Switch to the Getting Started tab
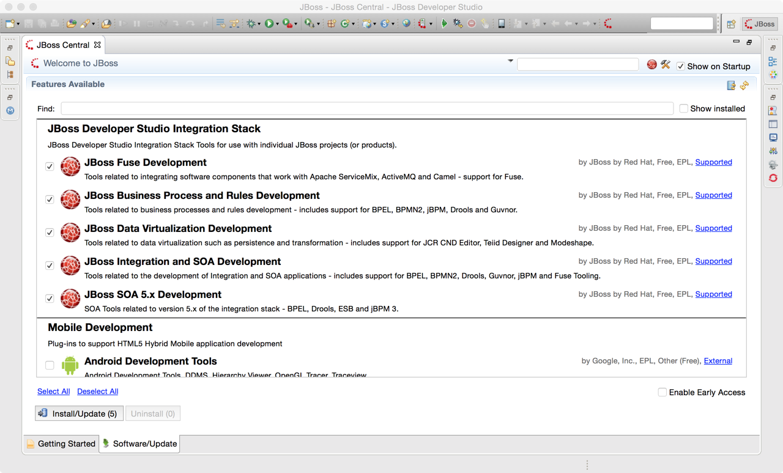 pyautogui.click(x=61, y=444)
